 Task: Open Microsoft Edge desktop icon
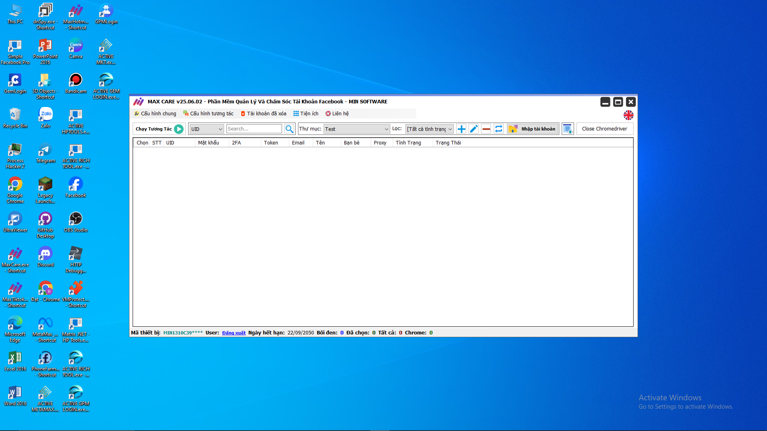click(x=15, y=330)
